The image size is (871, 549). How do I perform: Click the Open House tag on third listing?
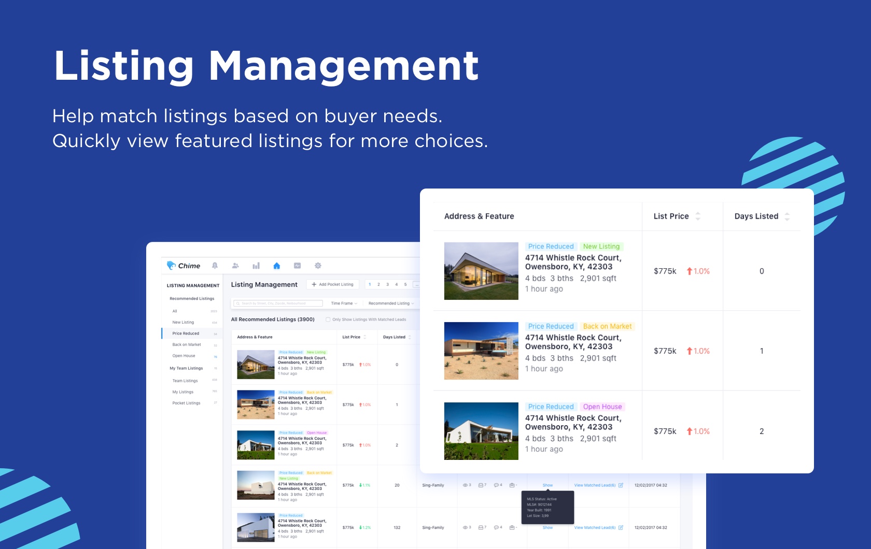tap(602, 407)
